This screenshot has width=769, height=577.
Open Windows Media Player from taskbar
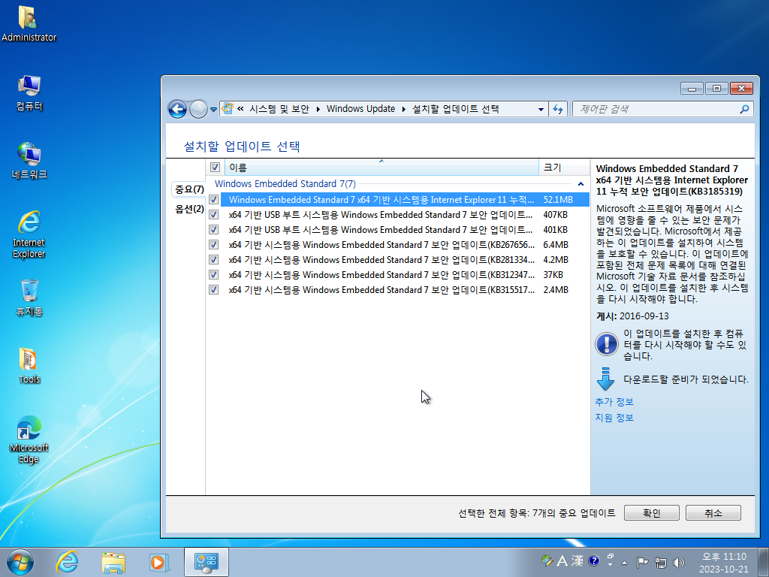tap(159, 562)
